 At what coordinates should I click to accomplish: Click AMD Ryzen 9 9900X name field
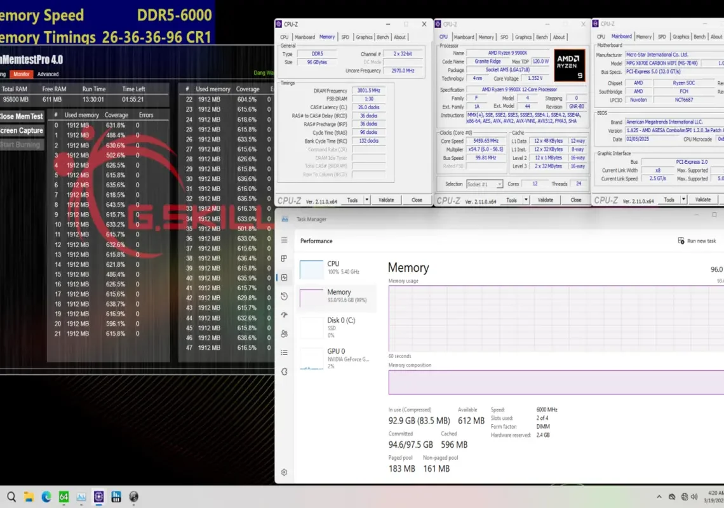click(x=507, y=53)
